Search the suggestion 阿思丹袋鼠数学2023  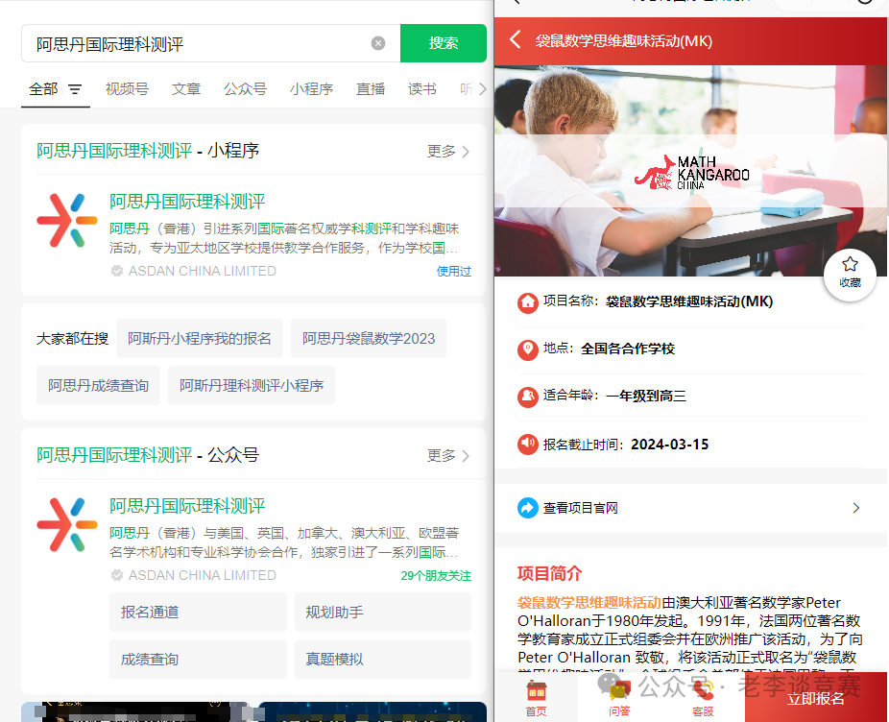(369, 339)
